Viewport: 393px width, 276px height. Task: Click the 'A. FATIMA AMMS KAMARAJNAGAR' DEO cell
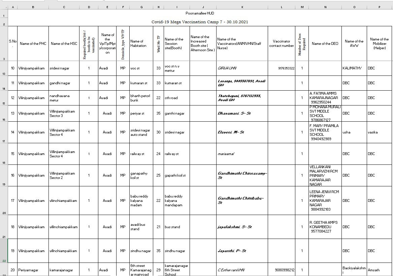tap(325, 98)
